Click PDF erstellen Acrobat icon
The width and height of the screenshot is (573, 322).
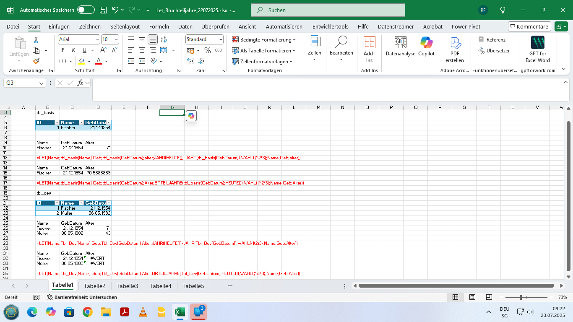[455, 50]
